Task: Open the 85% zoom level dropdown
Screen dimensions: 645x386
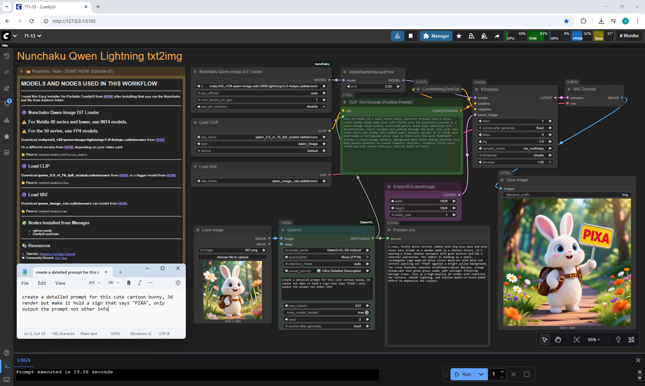Action: tap(594, 340)
